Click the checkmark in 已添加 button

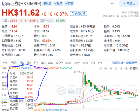(x=124, y=4)
